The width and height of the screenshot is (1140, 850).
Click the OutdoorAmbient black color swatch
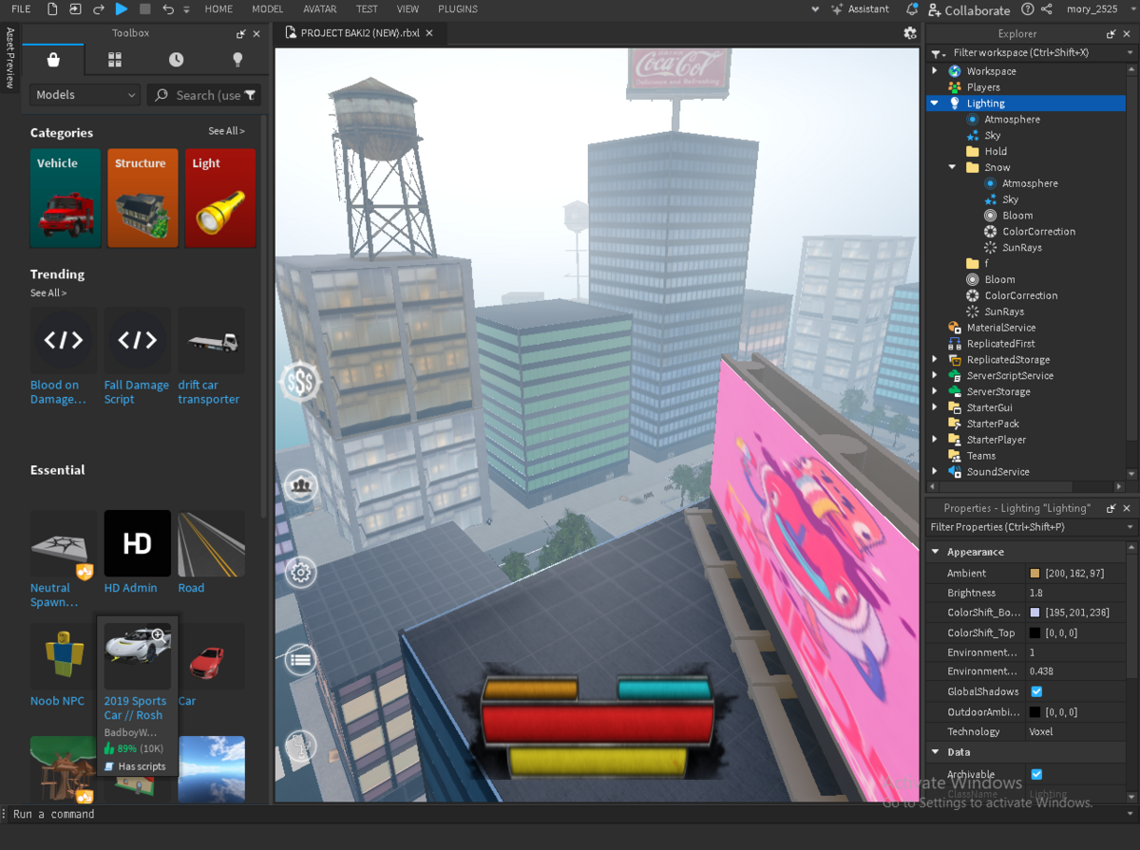coord(1035,712)
